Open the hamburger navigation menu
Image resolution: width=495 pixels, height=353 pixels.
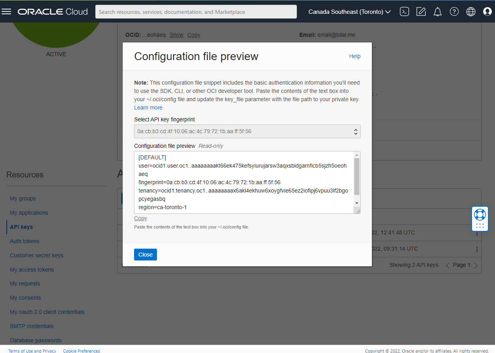(x=6, y=11)
